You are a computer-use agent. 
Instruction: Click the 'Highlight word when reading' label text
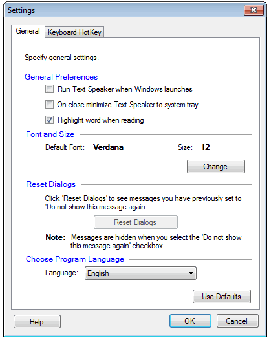101,120
